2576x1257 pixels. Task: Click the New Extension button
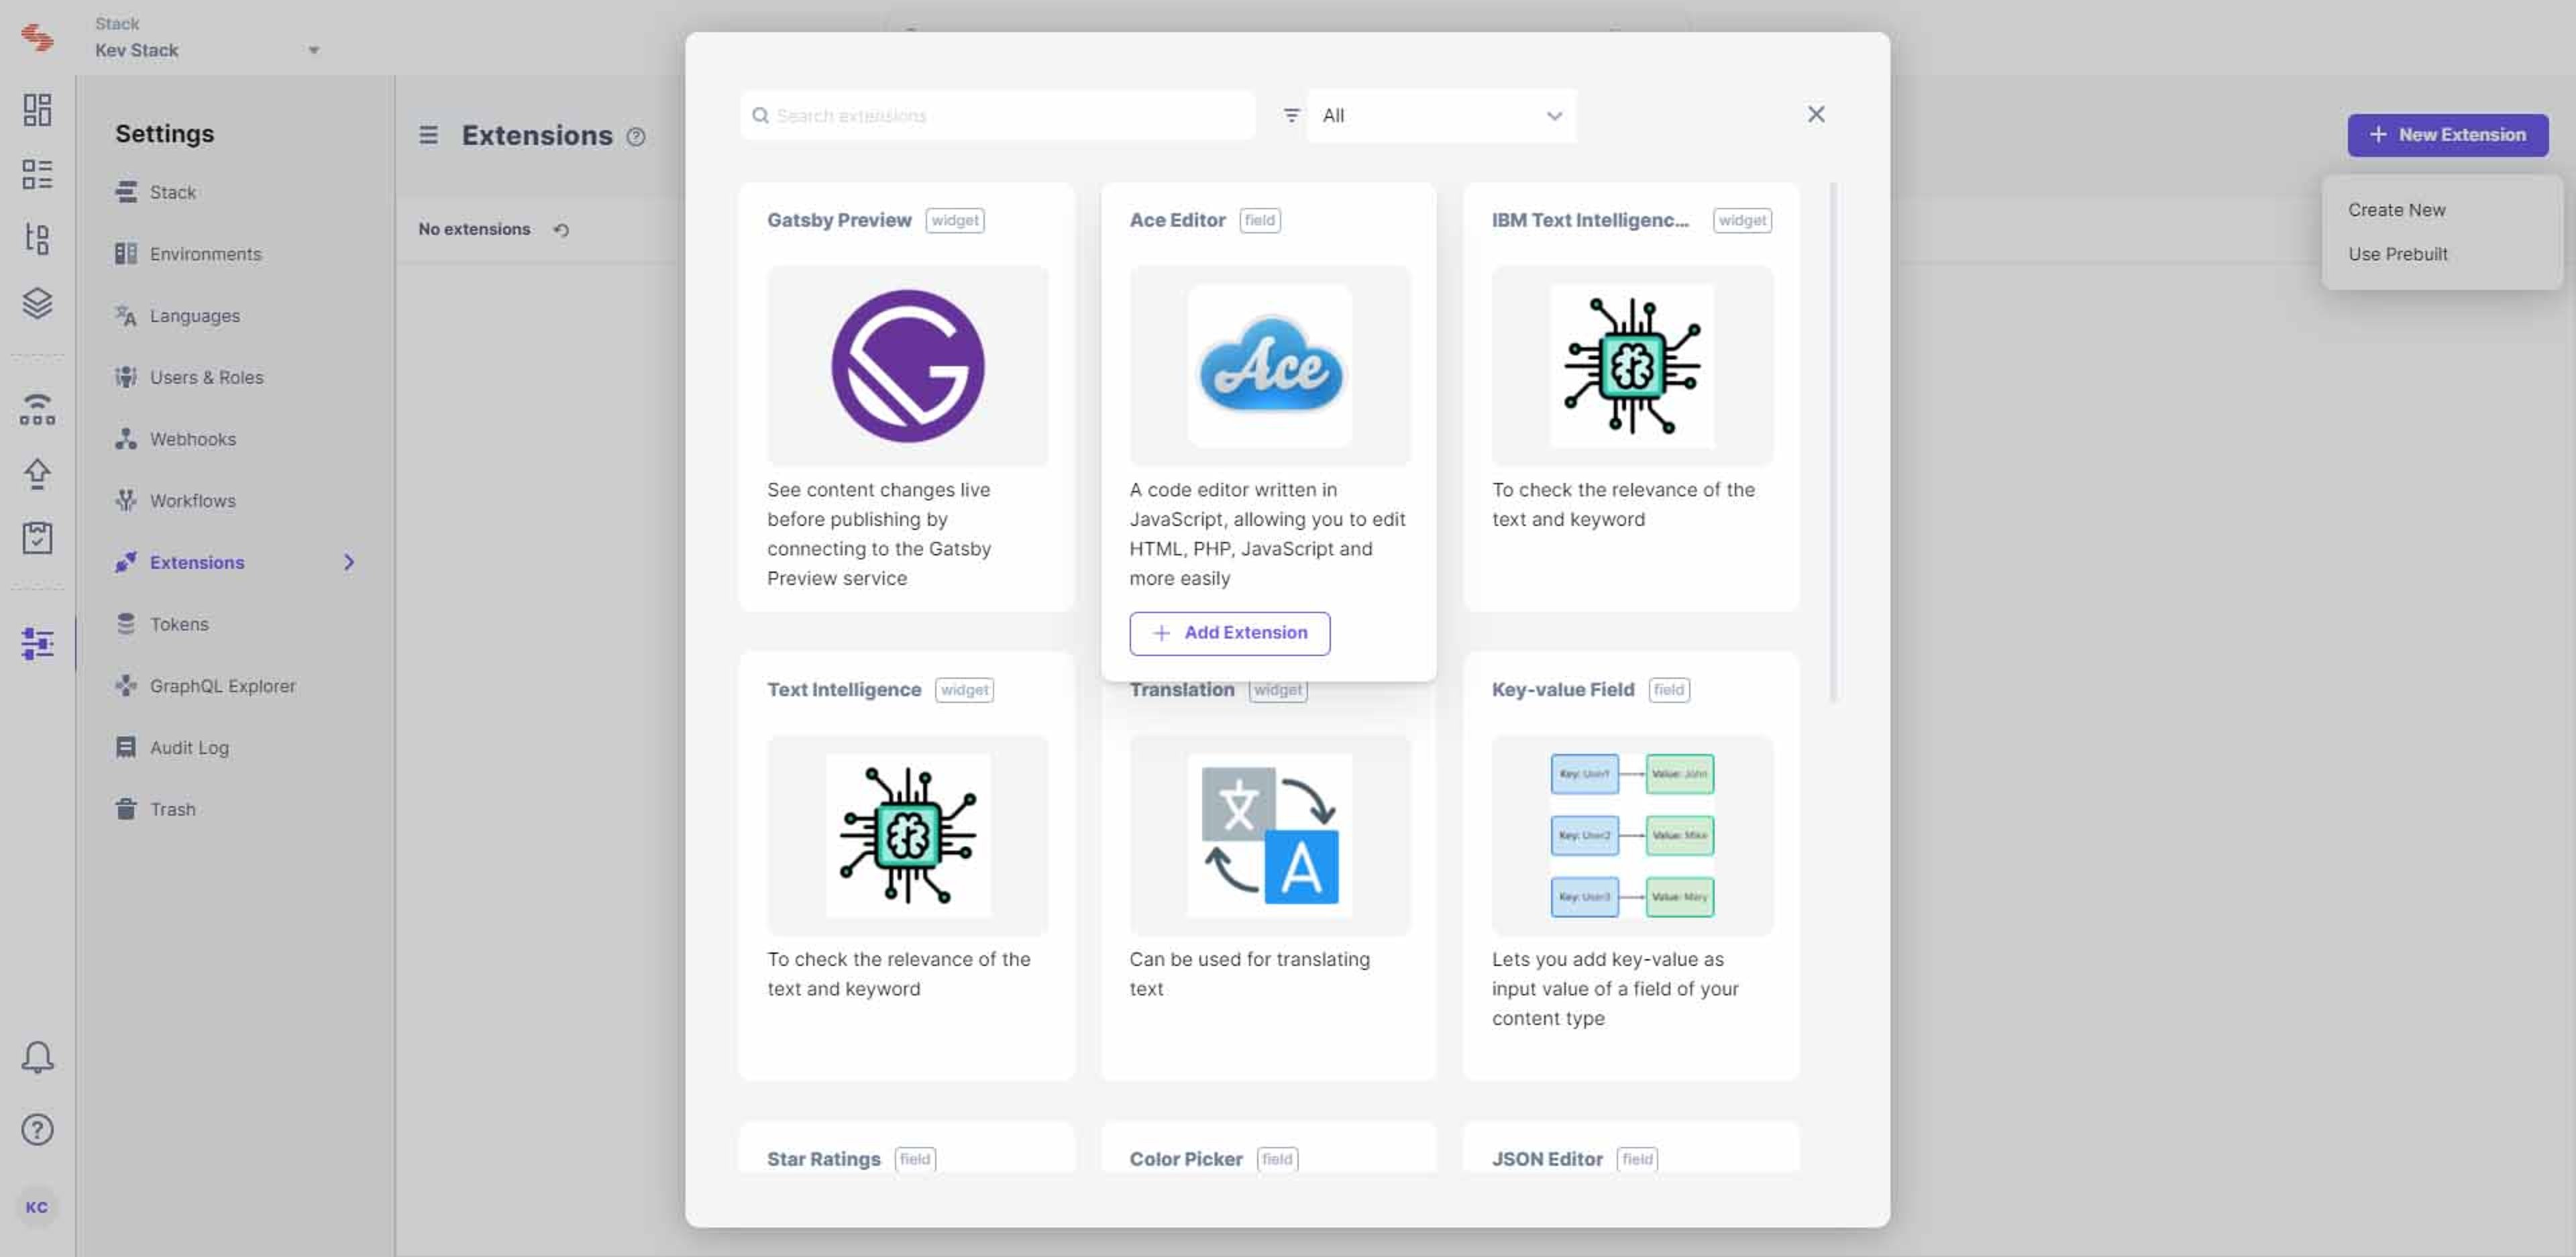pyautogui.click(x=2447, y=135)
